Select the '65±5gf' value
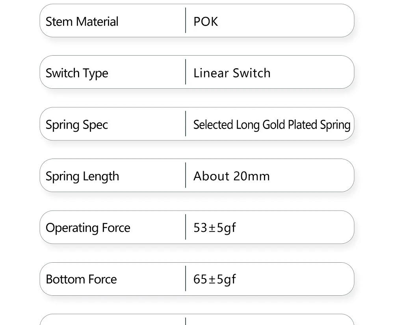 [x=215, y=279]
